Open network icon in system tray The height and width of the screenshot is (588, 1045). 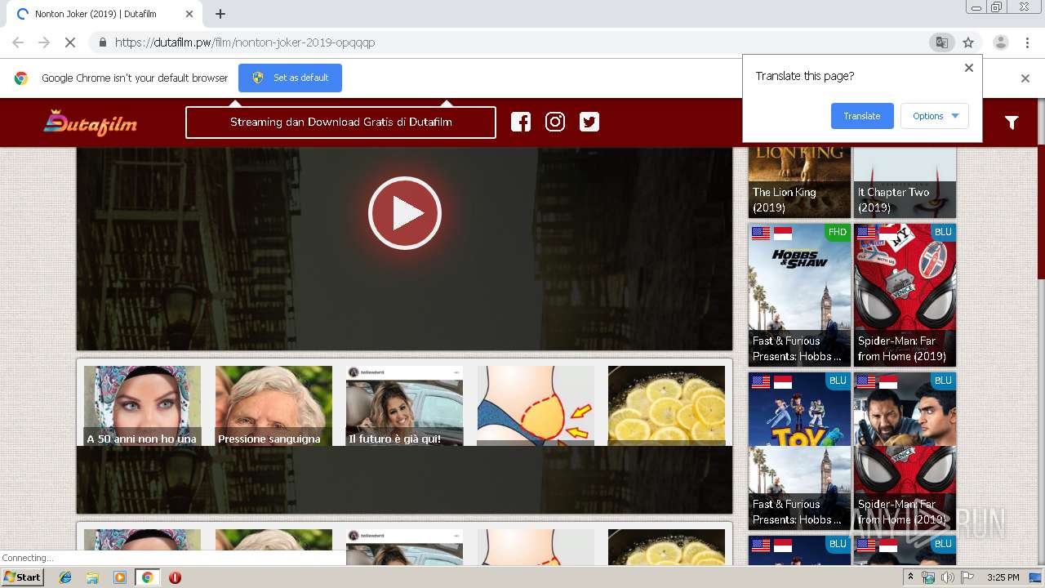click(928, 577)
